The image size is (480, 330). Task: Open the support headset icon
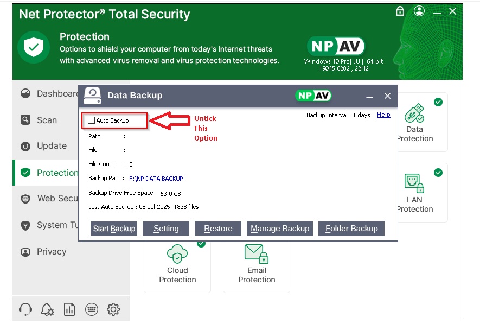point(25,309)
